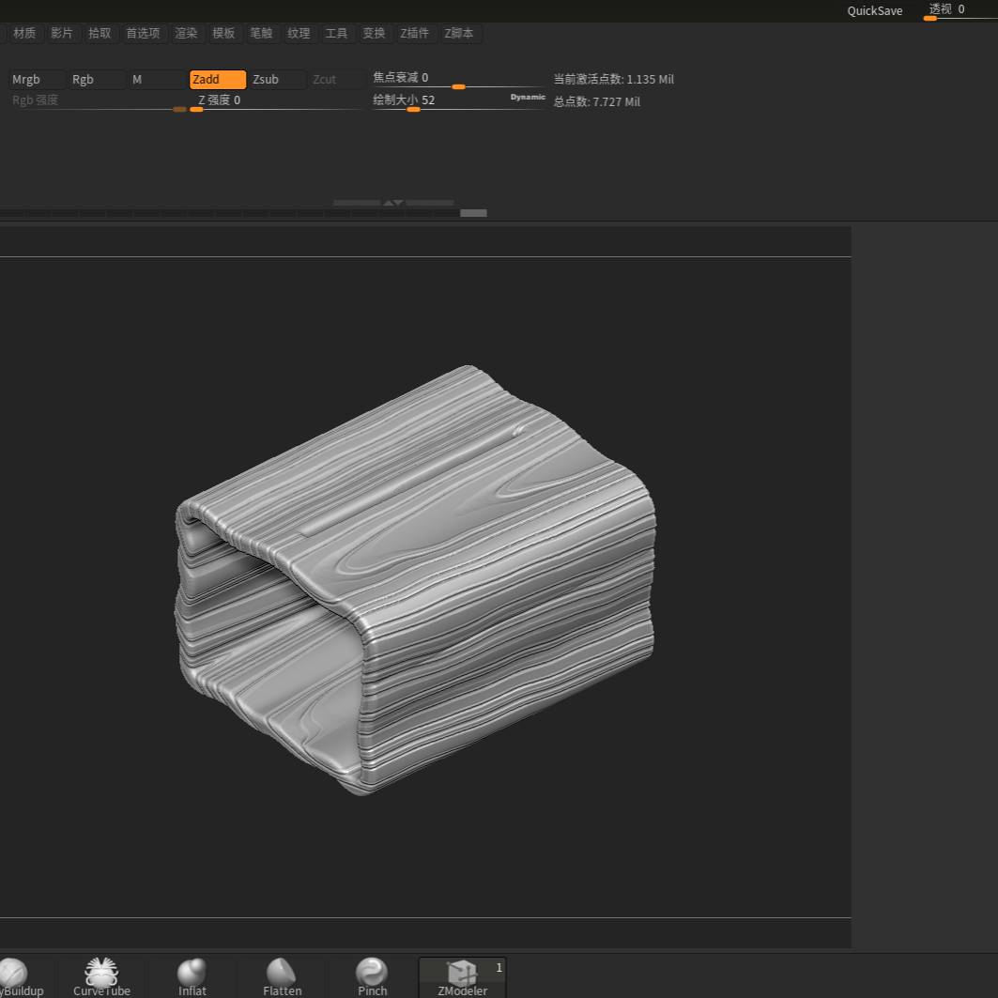The image size is (998, 998).
Task: Turn on Mrgb mode
Action: point(38,80)
